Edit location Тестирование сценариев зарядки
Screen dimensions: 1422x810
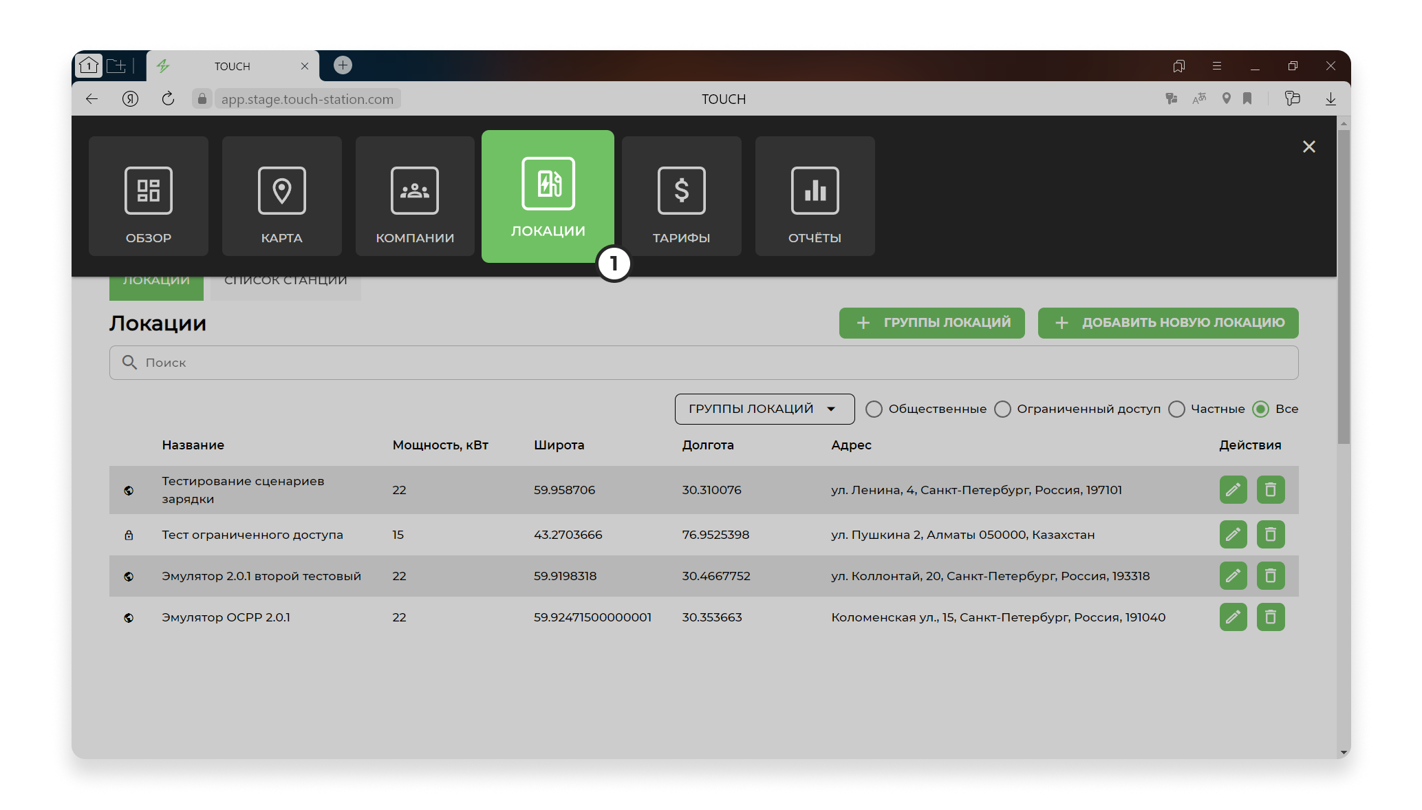click(1233, 490)
